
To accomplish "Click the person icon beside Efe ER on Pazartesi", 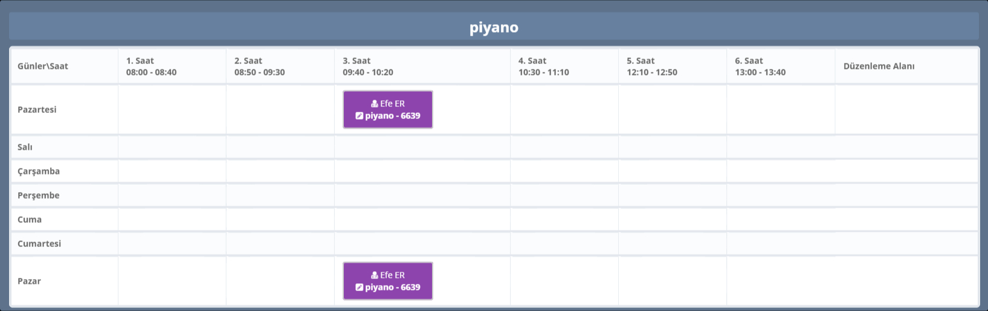I will pos(375,104).
